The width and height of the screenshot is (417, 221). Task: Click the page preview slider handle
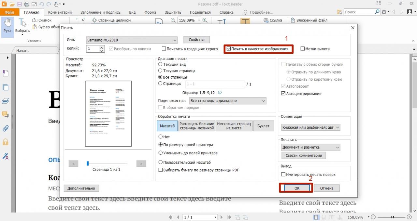point(88,163)
